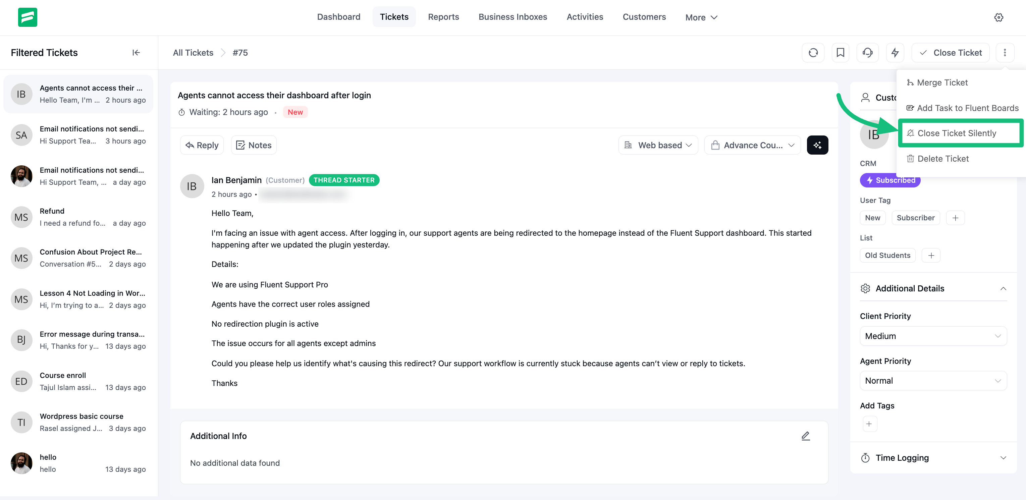Open the settings gear icon
The image size is (1026, 500).
(x=998, y=17)
